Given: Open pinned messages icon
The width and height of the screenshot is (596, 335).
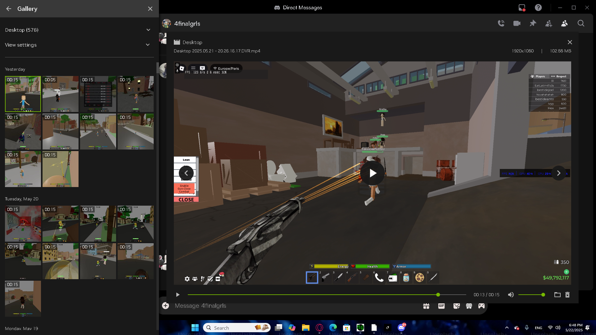Looking at the screenshot, I should (533, 23).
